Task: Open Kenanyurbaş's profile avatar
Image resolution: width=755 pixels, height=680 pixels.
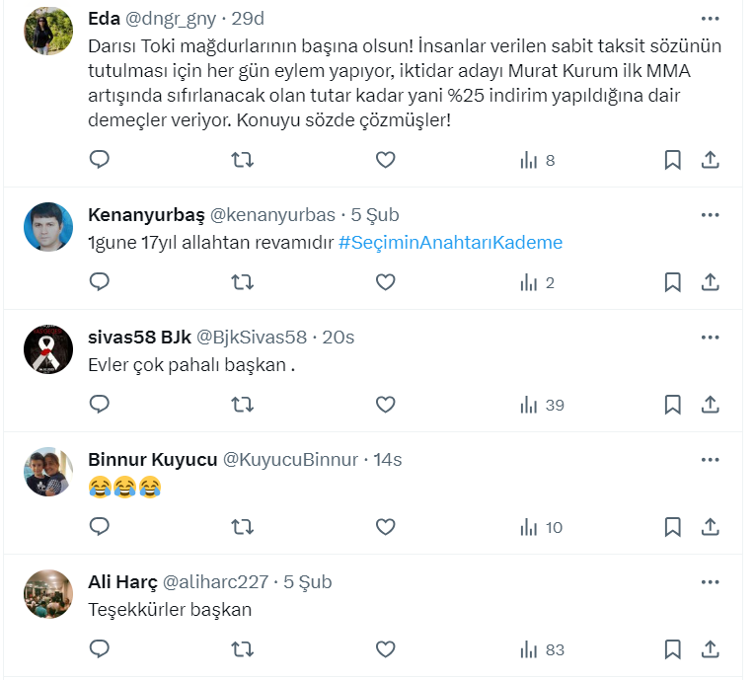Action: [47, 227]
